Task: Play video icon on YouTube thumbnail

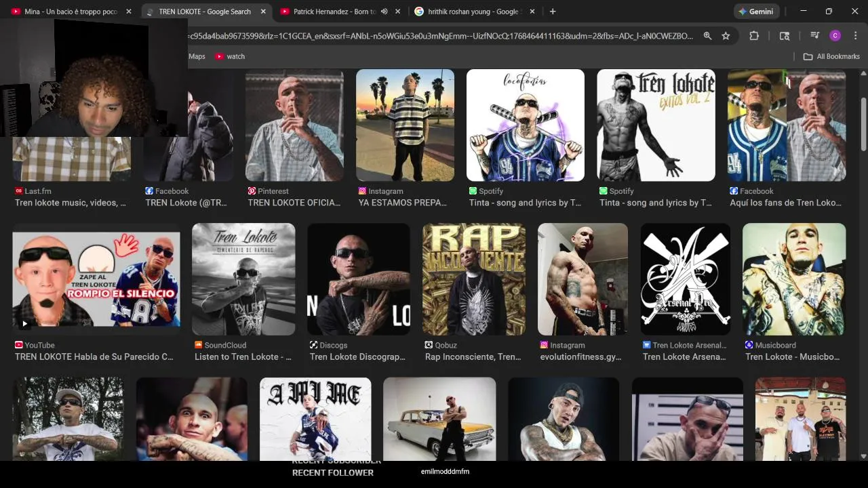Action: click(x=24, y=323)
